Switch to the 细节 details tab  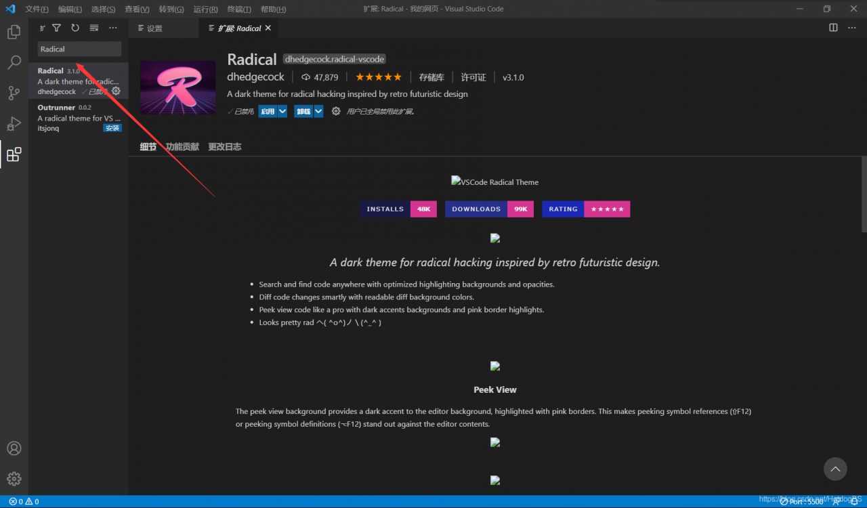[x=148, y=146]
